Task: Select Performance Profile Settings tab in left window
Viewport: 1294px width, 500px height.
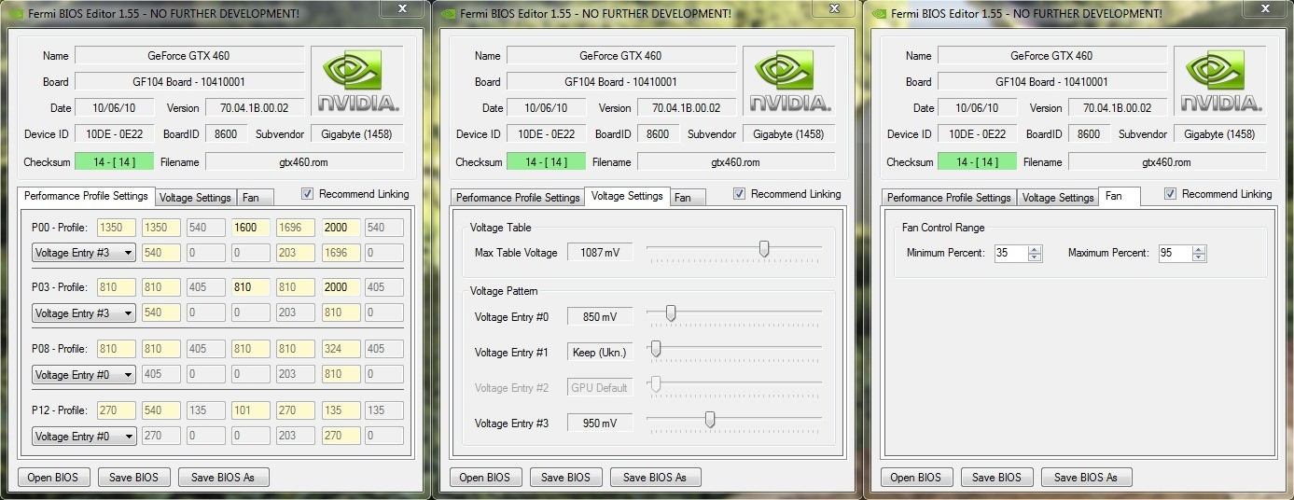Action: pyautogui.click(x=86, y=196)
